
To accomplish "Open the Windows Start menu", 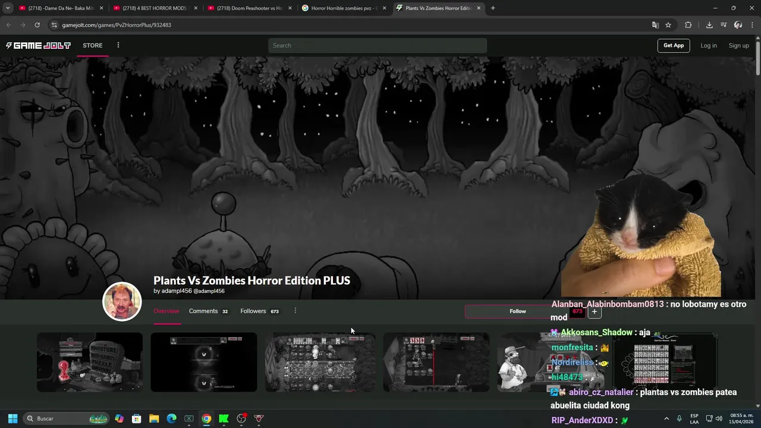I will pos(12,418).
